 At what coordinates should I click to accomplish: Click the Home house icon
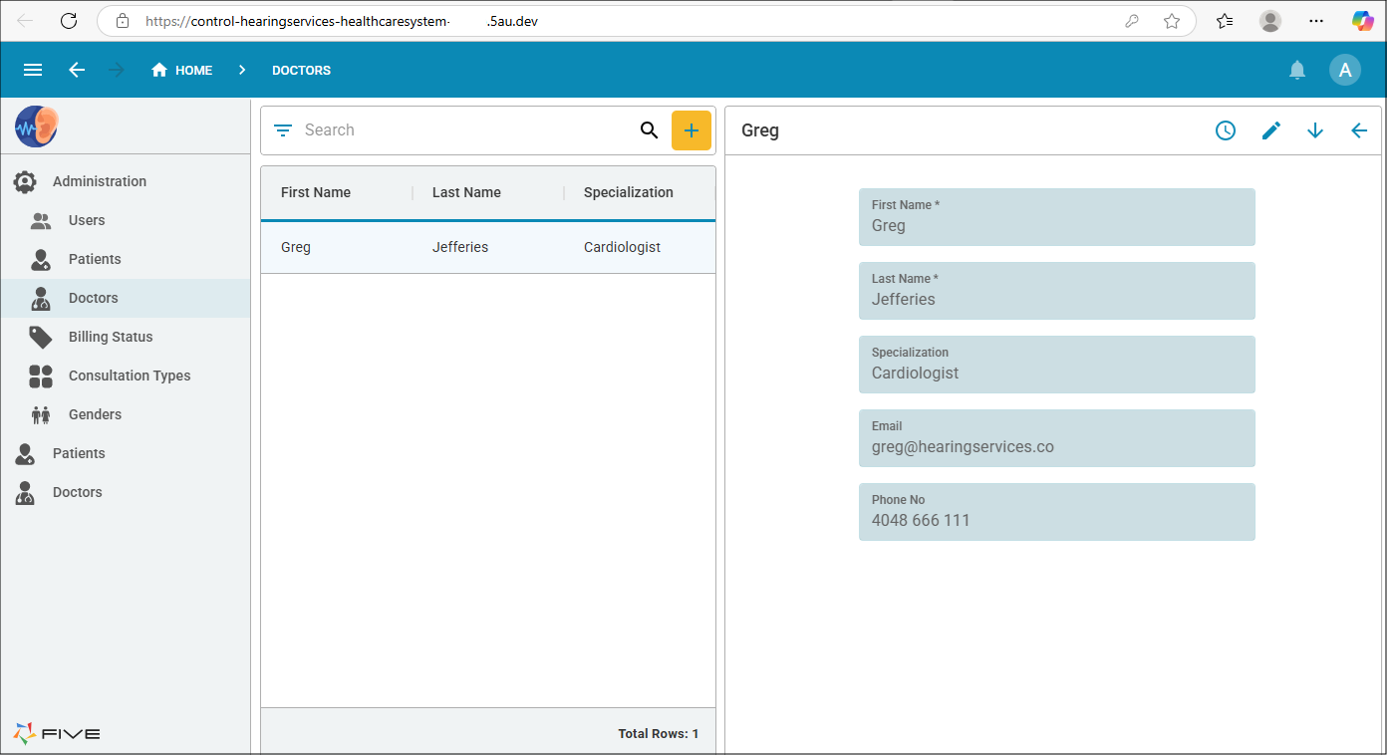[159, 70]
